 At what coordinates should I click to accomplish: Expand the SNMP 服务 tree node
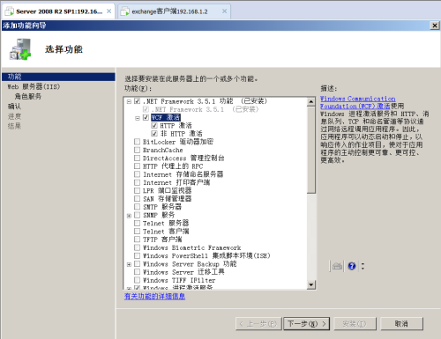[129, 216]
